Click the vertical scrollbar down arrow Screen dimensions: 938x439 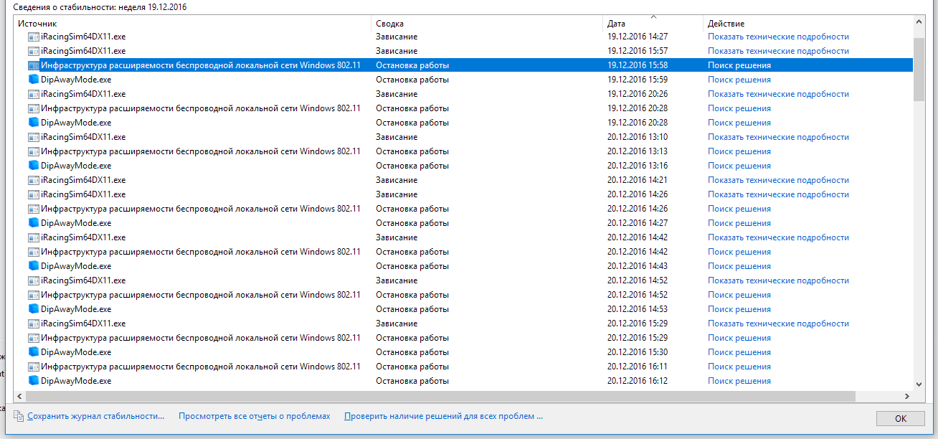click(919, 384)
